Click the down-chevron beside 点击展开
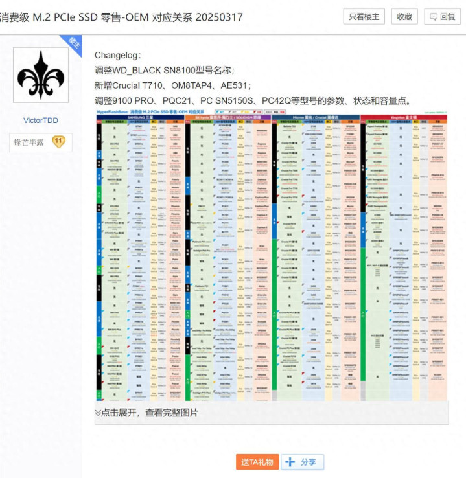Viewport: 466px width, 478px height. click(98, 413)
